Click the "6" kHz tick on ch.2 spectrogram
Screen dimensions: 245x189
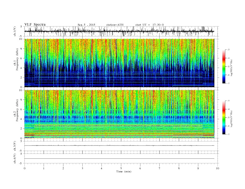[x=22, y=109]
